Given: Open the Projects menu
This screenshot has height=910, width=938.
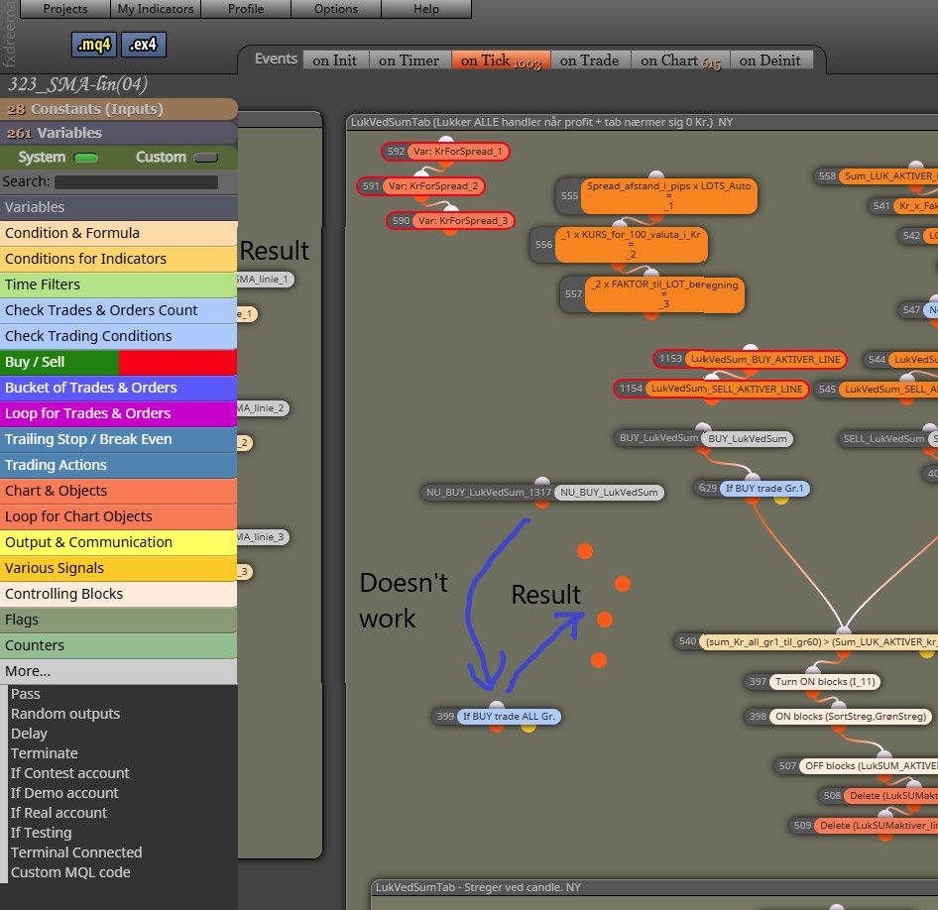Looking at the screenshot, I should point(65,9).
